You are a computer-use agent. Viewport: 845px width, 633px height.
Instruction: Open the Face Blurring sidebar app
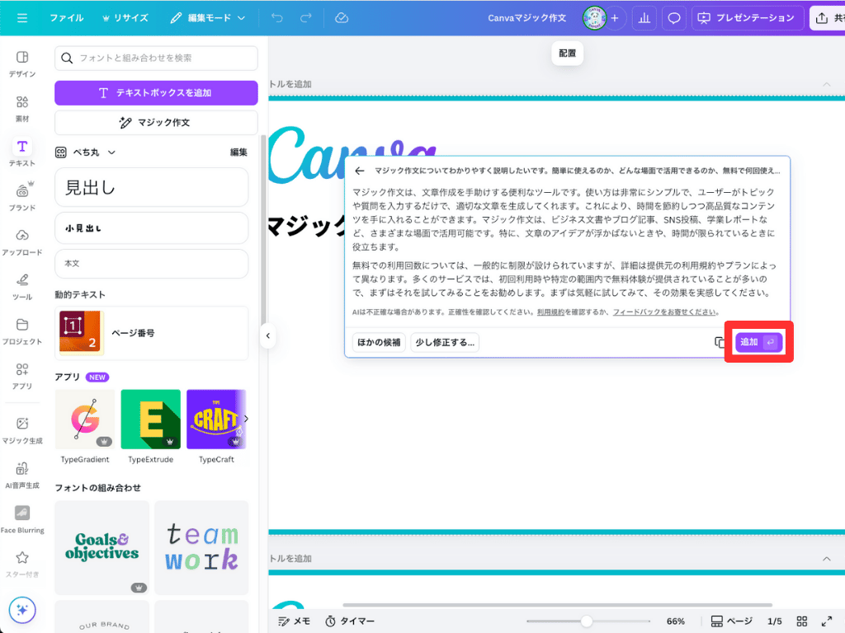tap(22, 520)
